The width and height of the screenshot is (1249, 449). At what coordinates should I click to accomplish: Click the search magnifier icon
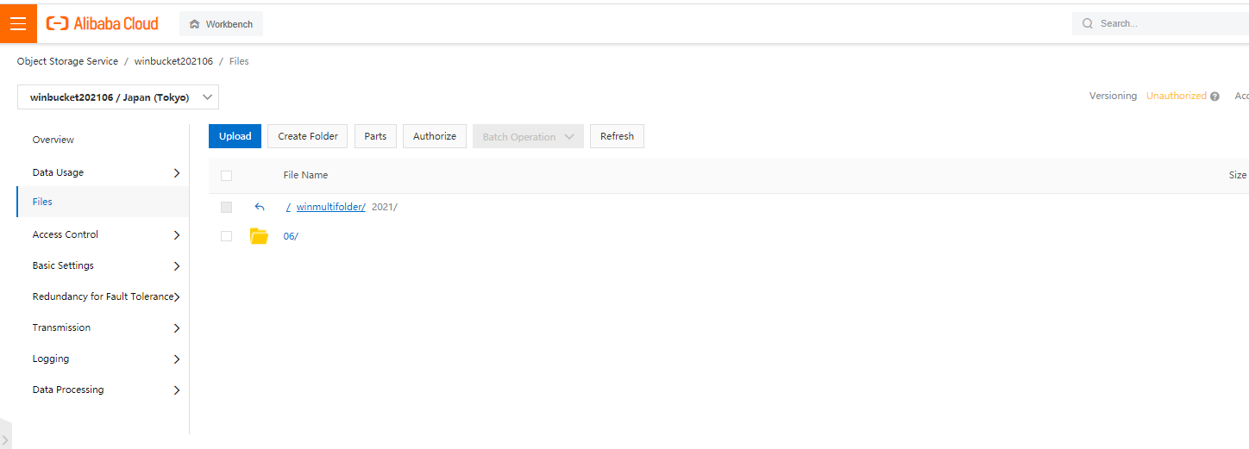point(1088,24)
